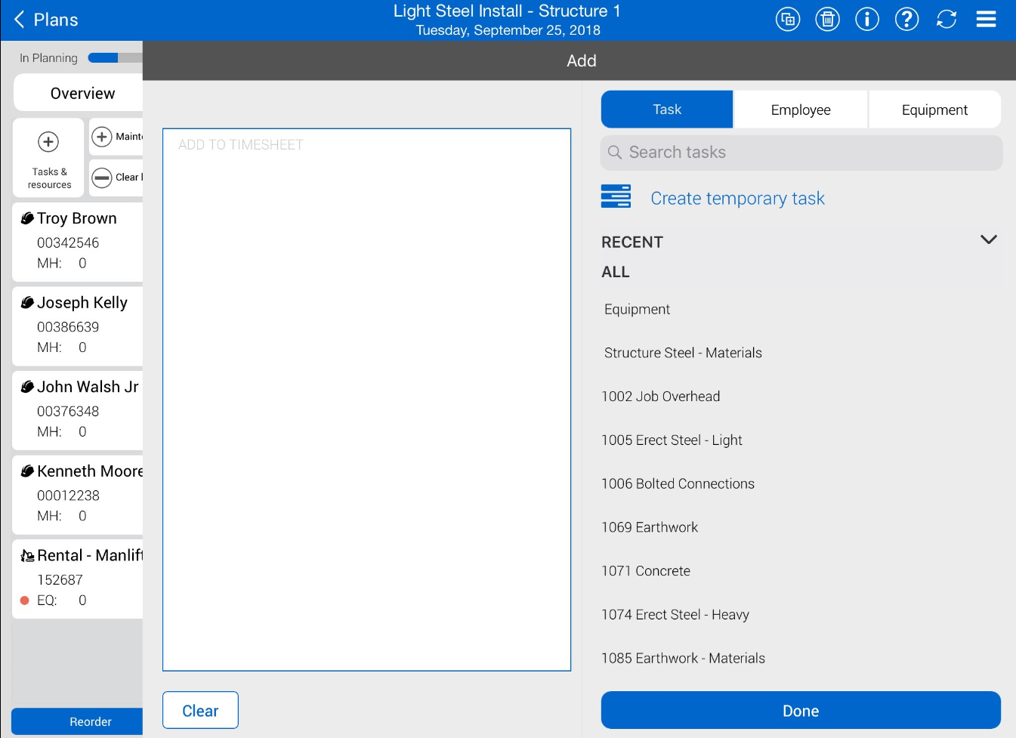This screenshot has height=738, width=1016.
Task: Click the In Planning progress bar
Action: click(114, 58)
